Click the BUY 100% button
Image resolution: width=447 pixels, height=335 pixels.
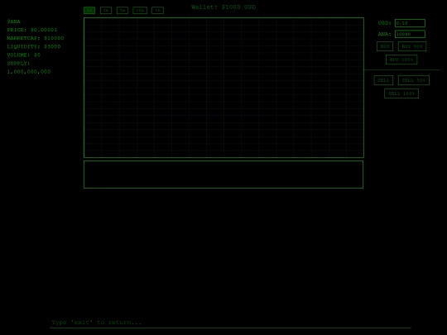[401, 60]
